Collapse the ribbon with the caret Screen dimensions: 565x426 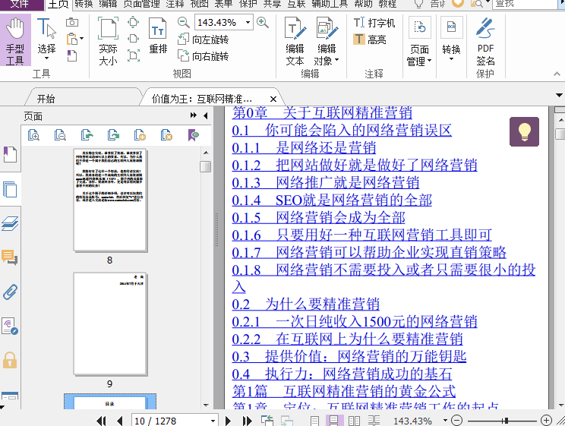pos(557,74)
